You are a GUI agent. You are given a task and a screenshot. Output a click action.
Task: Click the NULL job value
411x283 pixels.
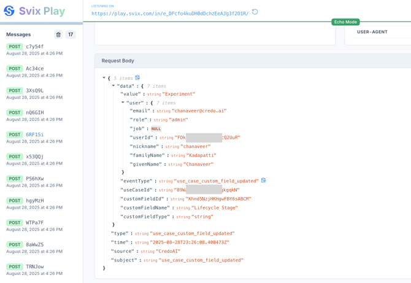point(156,129)
